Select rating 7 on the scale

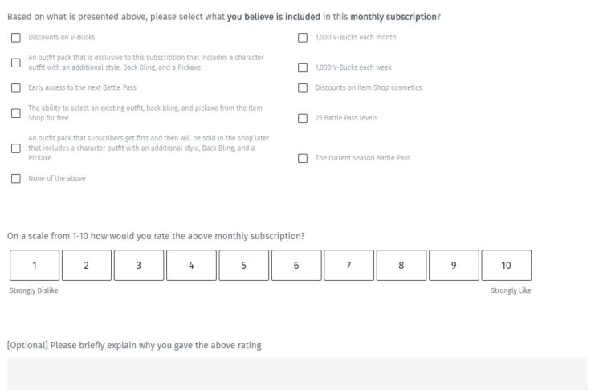click(348, 265)
